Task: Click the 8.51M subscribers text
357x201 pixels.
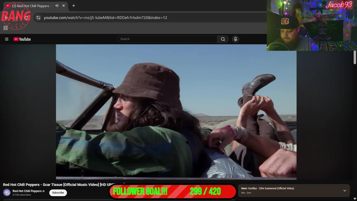Action: 22,195
